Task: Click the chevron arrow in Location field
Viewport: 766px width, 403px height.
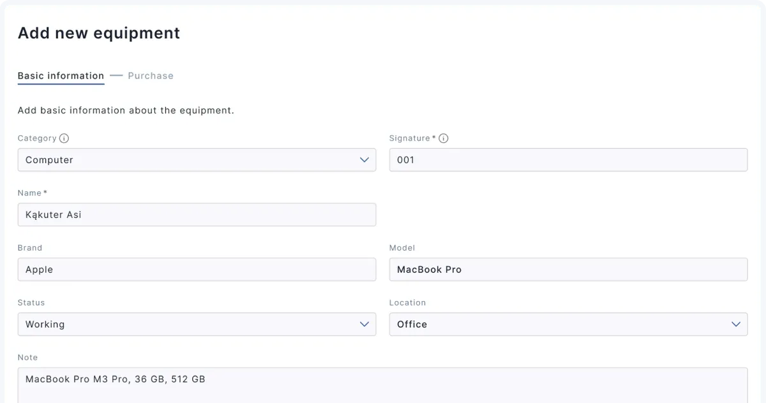Action: point(735,325)
